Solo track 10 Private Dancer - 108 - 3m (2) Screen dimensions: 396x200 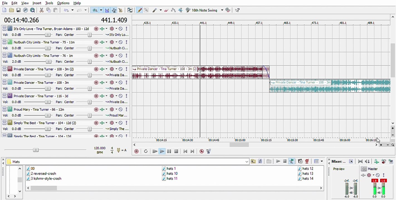tap(126, 69)
